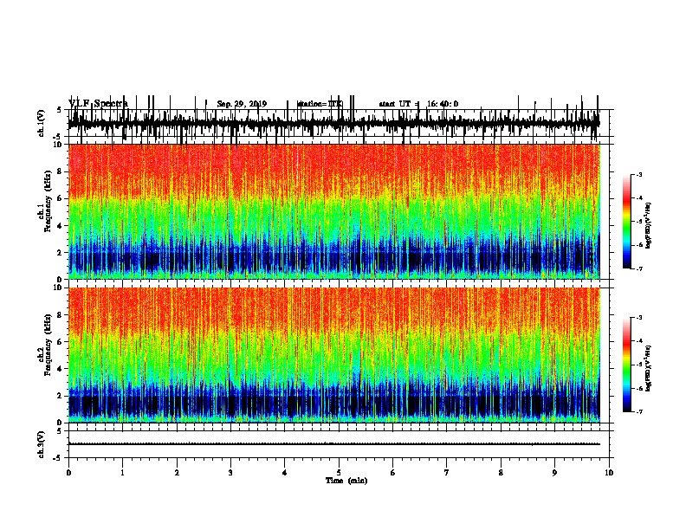Click ch.2 frequency axis tick "4"
This screenshot has width=686, height=530.
[x=60, y=369]
